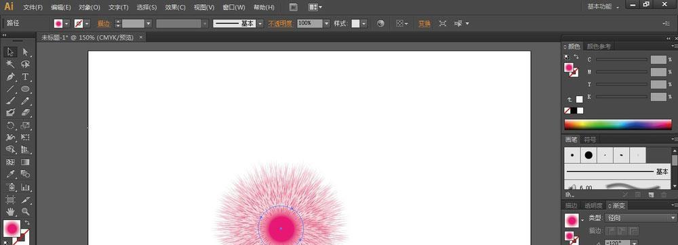Open the 窗口(W) menu
The width and height of the screenshot is (678, 245).
(x=233, y=7)
